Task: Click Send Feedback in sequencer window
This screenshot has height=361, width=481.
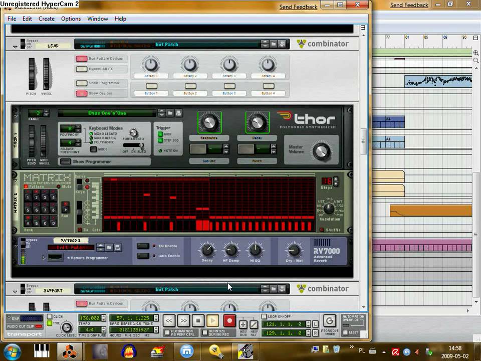Action: [409, 5]
